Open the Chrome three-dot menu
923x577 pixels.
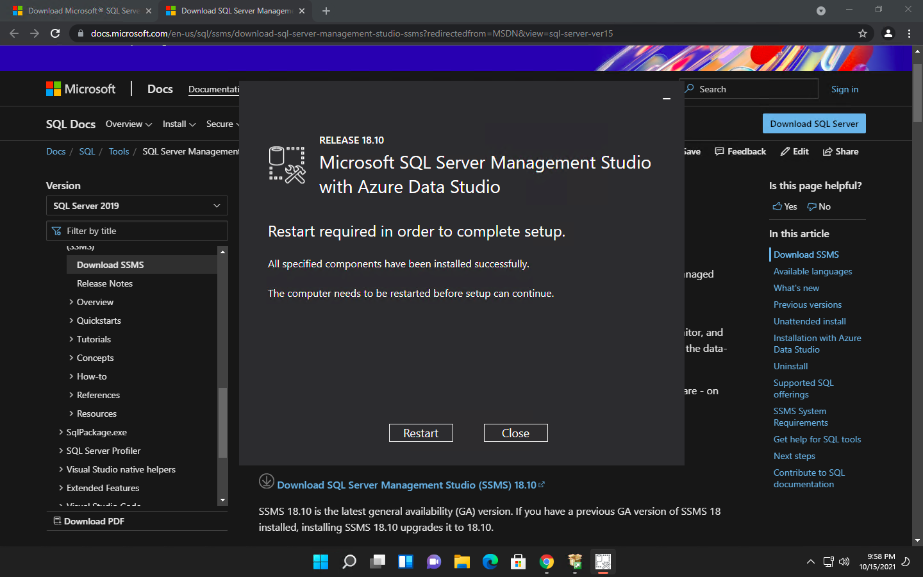pyautogui.click(x=909, y=33)
